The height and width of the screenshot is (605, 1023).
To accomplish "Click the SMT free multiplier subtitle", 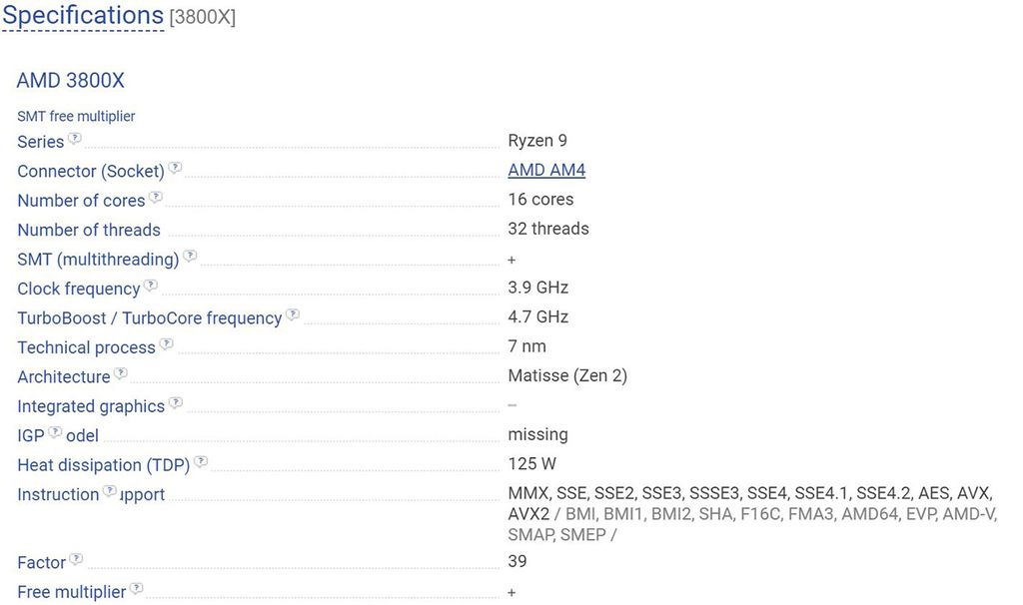I will [76, 116].
